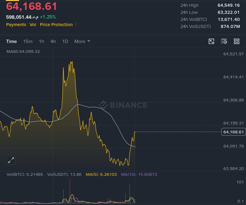This screenshot has height=205, width=246.
Task: Switch to the 15m interval
Action: click(x=28, y=41)
